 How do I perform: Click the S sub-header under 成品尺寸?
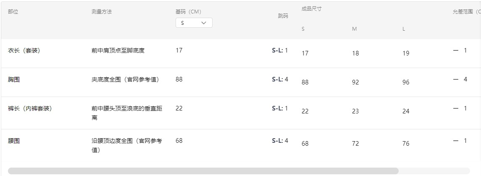point(303,29)
